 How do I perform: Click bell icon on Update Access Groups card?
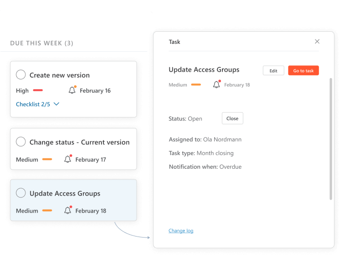pos(68,211)
